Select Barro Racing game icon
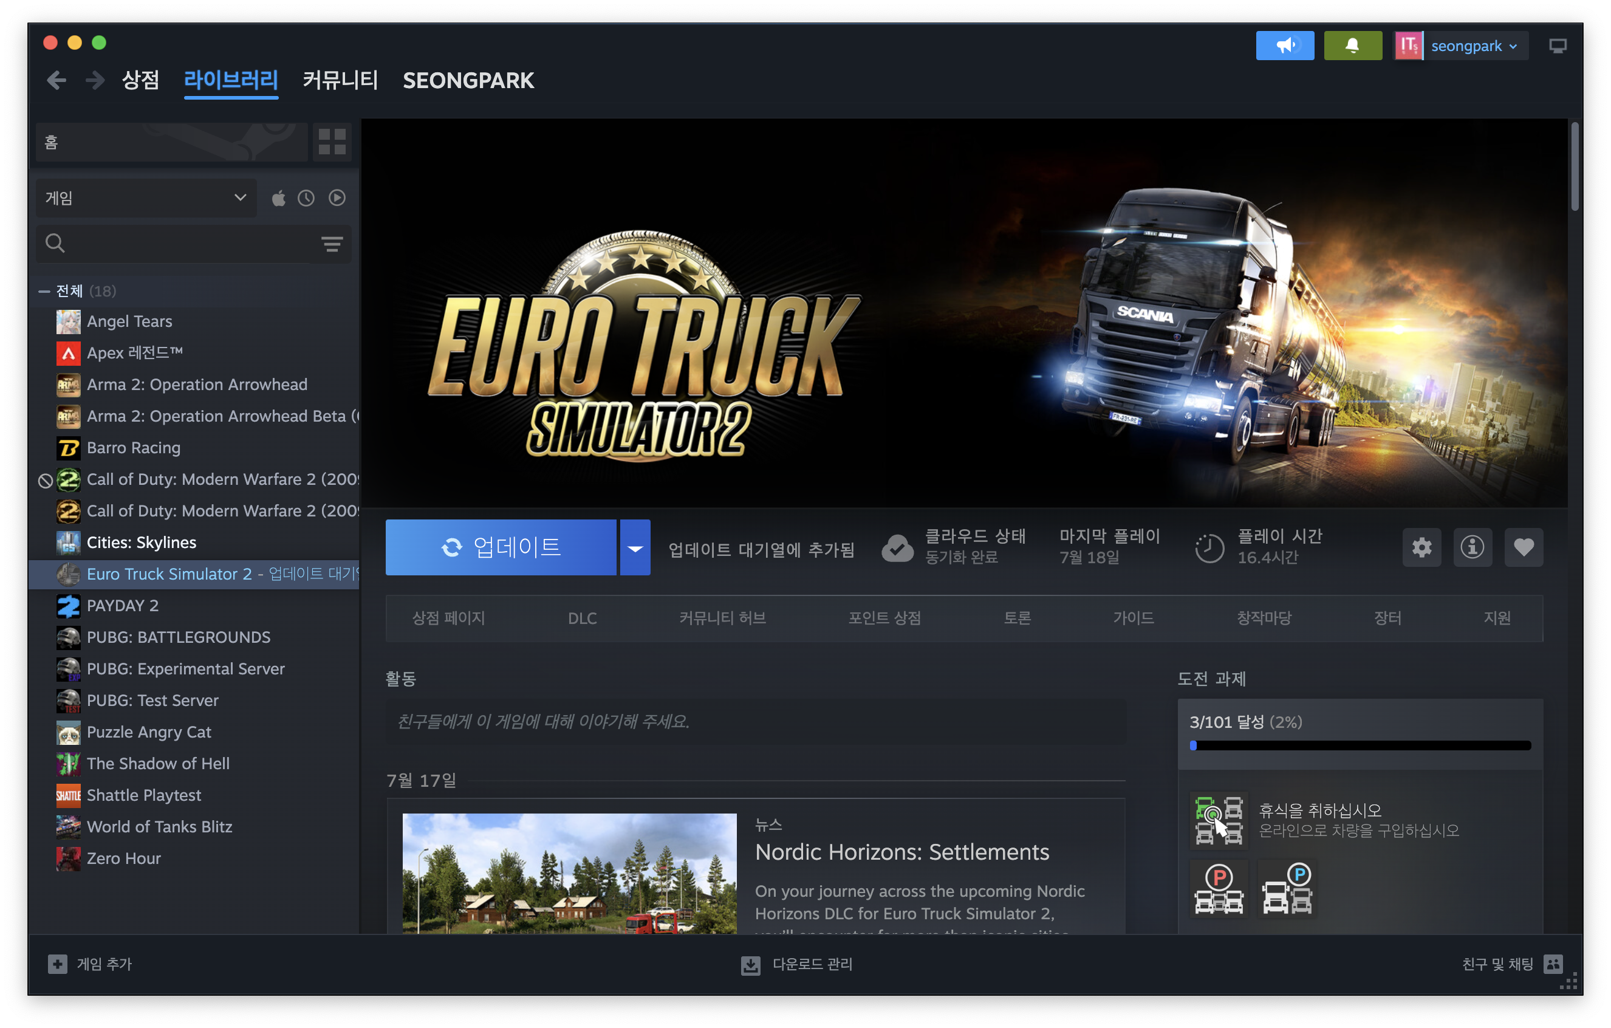 68,448
